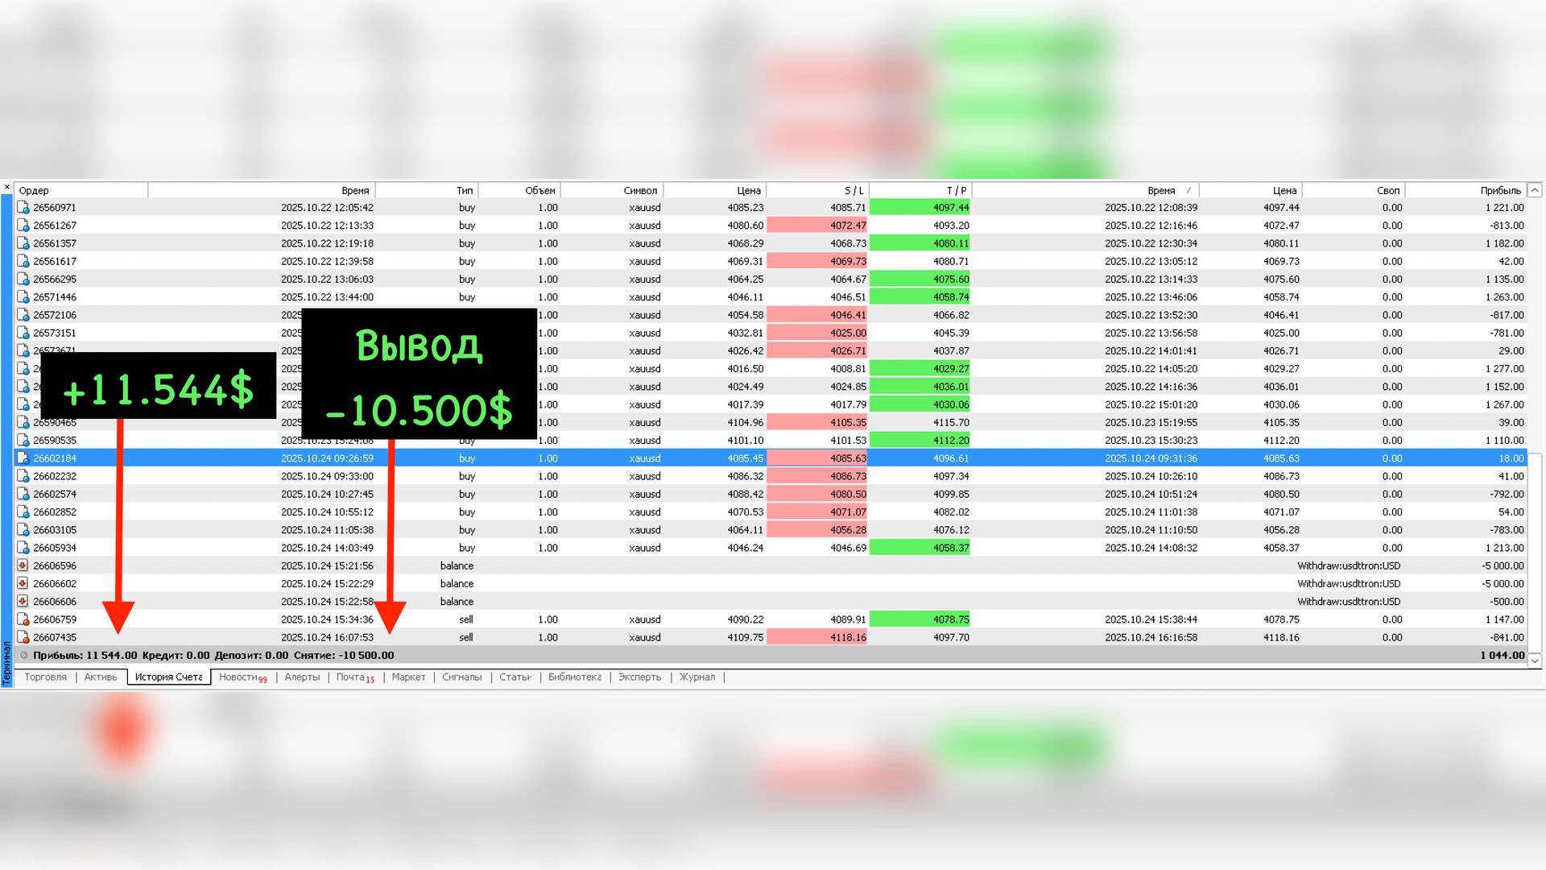Switch to the Активы tab
This screenshot has height=870, width=1546.
(101, 677)
